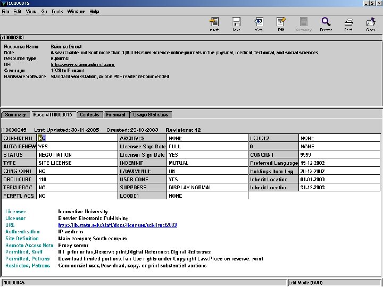Click the Elsevier Electronic Publishing text
This screenshot has width=383, height=287.
93,218
